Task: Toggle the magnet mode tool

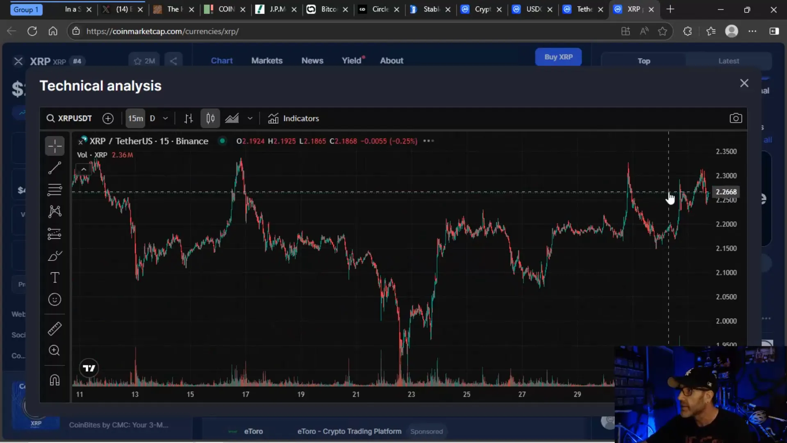Action: (55, 380)
